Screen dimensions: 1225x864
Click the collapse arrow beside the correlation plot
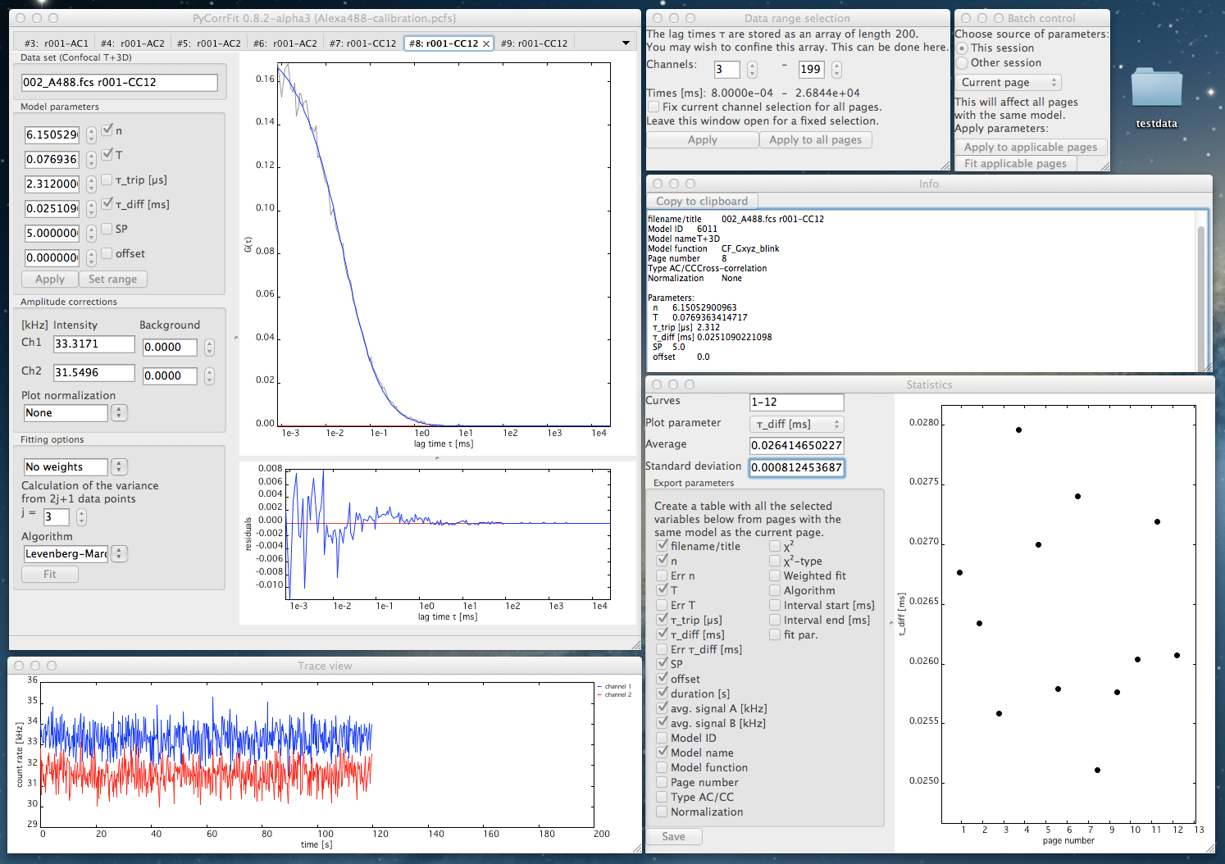pos(235,338)
